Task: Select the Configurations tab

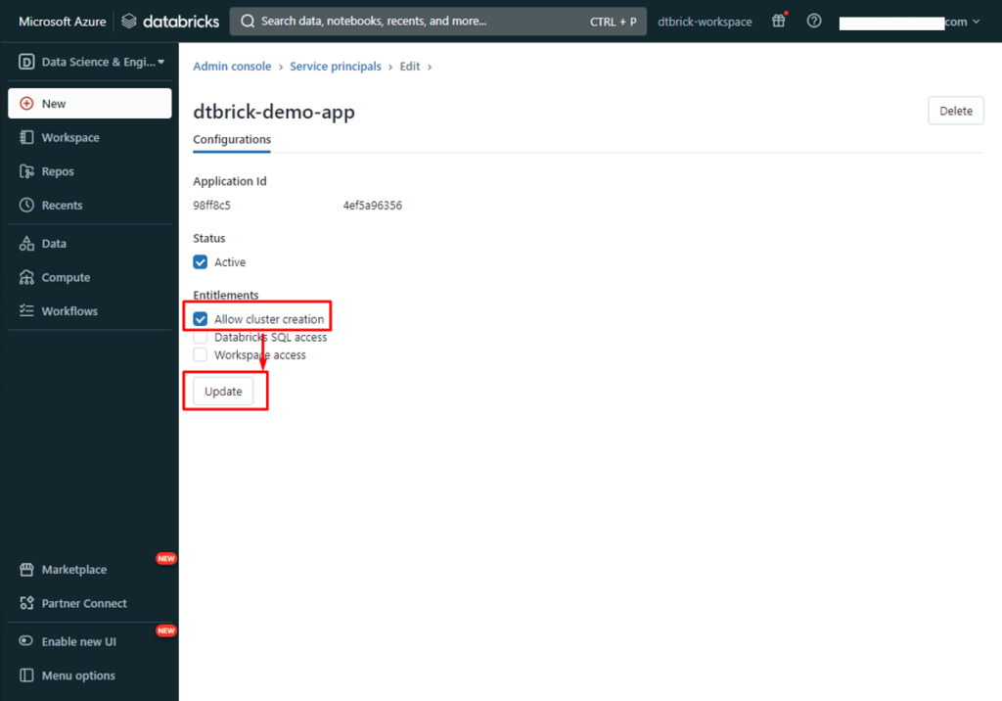Action: (232, 140)
